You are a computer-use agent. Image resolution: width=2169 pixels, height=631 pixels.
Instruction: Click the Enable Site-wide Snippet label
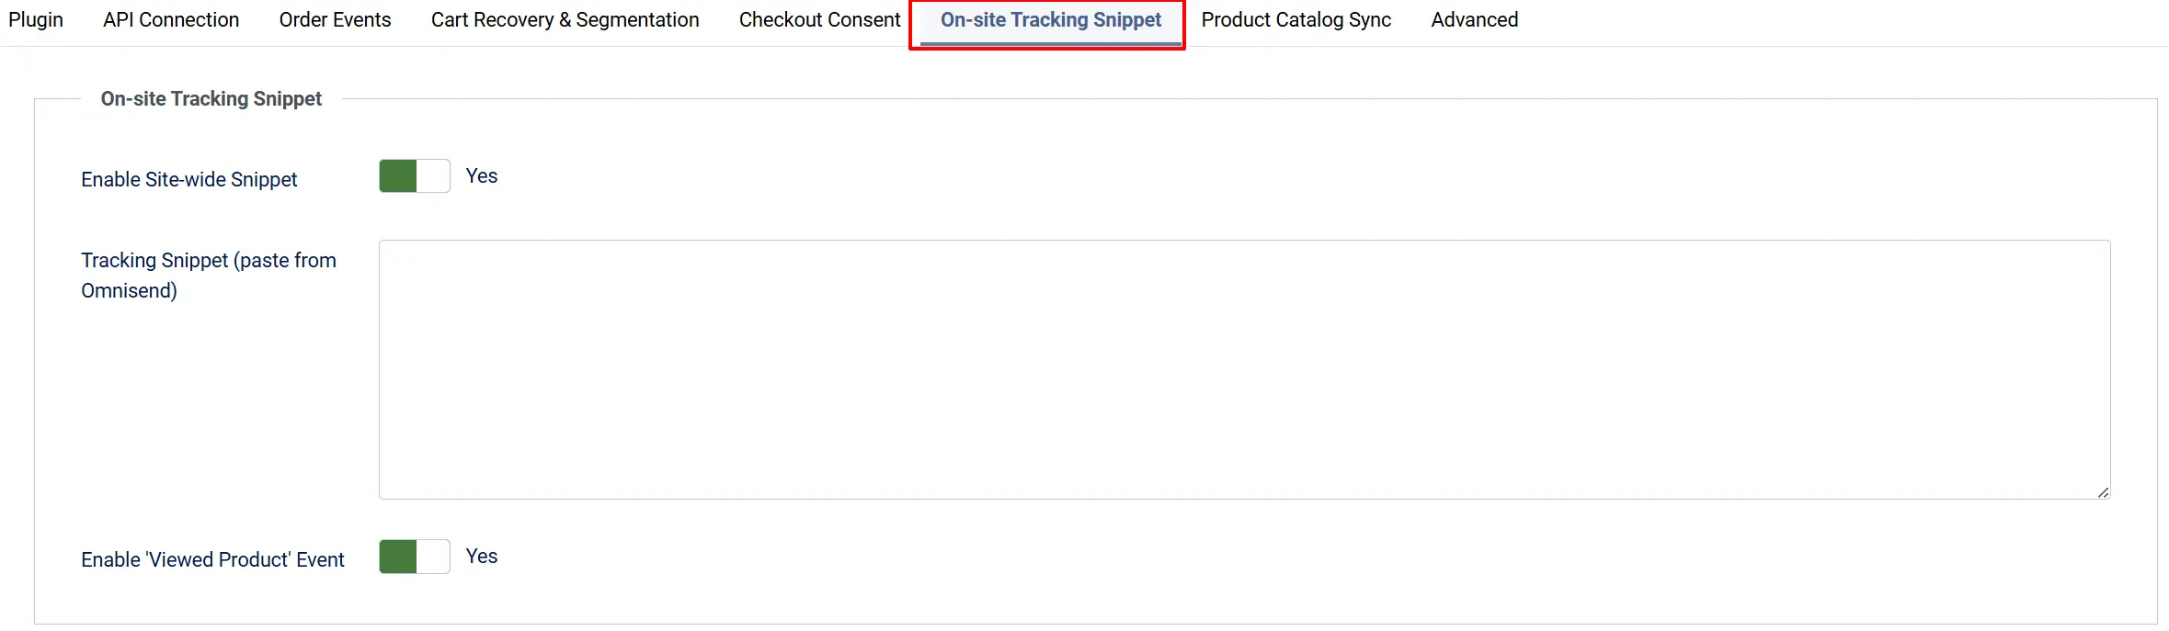point(189,180)
